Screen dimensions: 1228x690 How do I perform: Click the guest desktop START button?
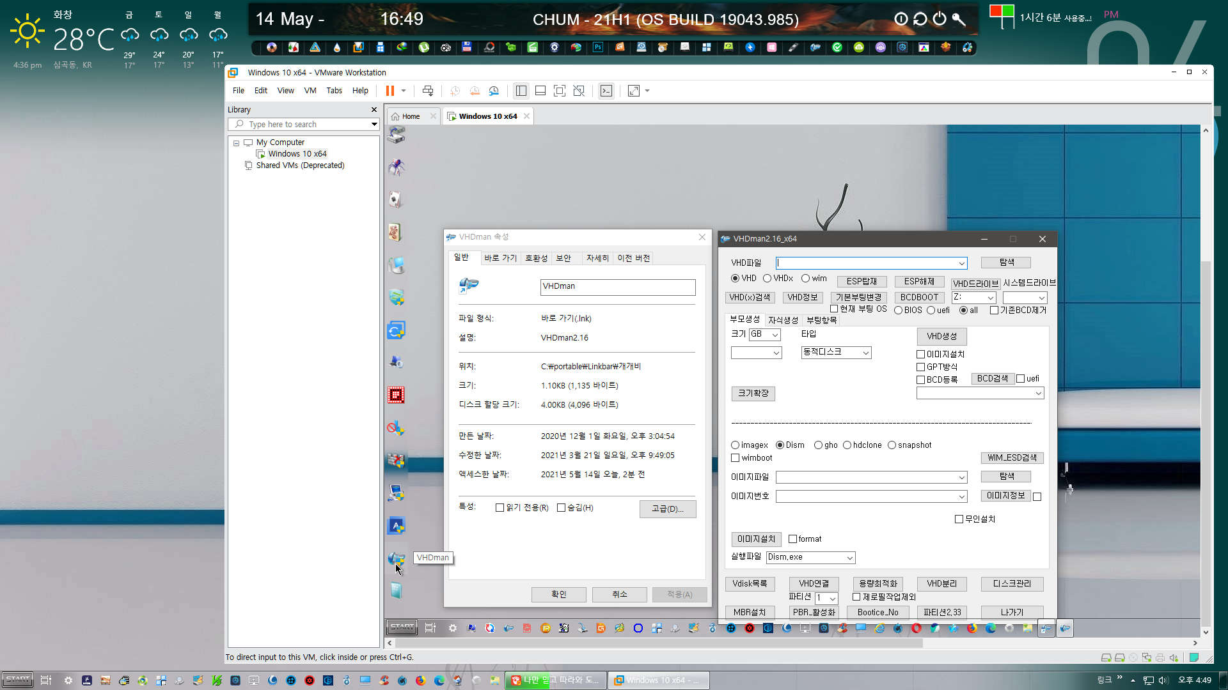tap(402, 627)
